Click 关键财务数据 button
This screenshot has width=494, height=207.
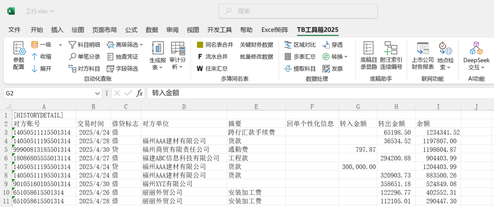257,45
